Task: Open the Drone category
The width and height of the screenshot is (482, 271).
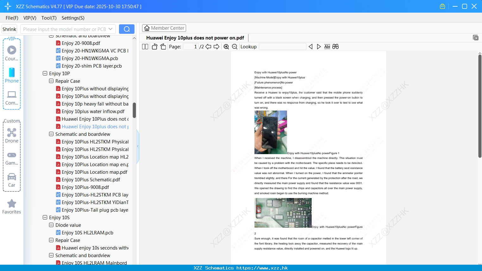Action: [x=12, y=132]
